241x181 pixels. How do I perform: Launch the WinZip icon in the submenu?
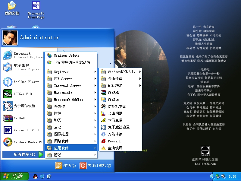coord(103,100)
